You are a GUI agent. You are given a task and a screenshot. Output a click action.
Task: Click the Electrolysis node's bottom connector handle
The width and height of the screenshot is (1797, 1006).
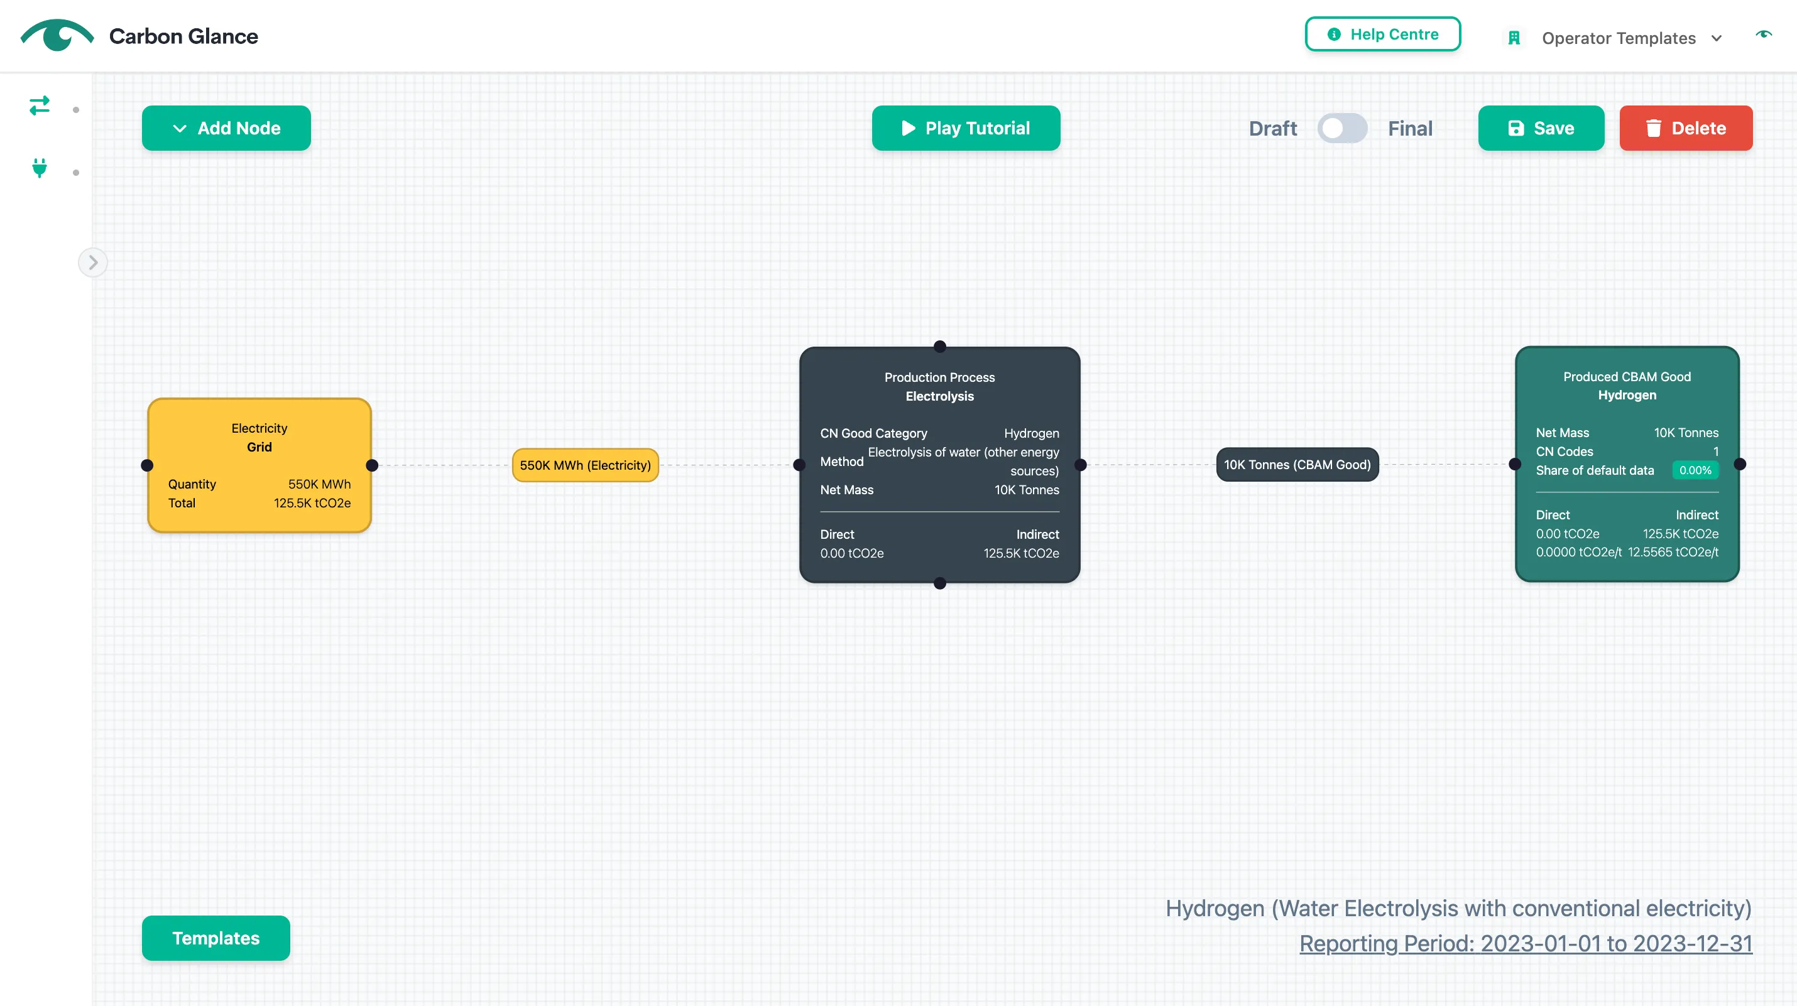[x=940, y=583]
